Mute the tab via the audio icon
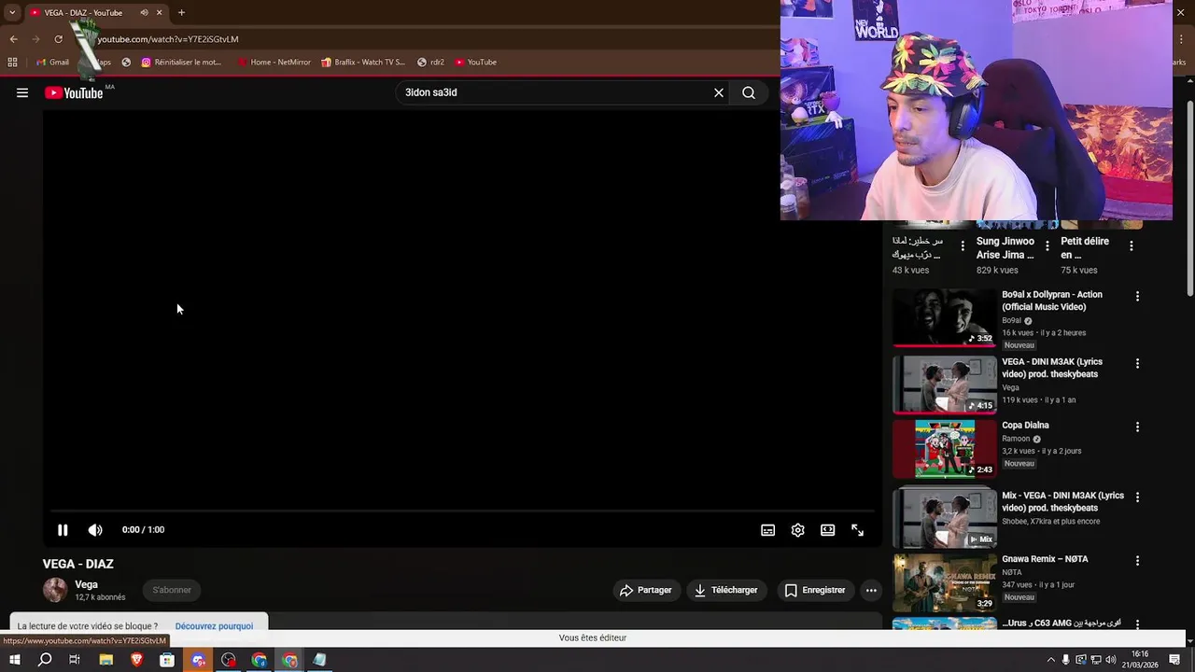1195x672 pixels. pos(144,13)
